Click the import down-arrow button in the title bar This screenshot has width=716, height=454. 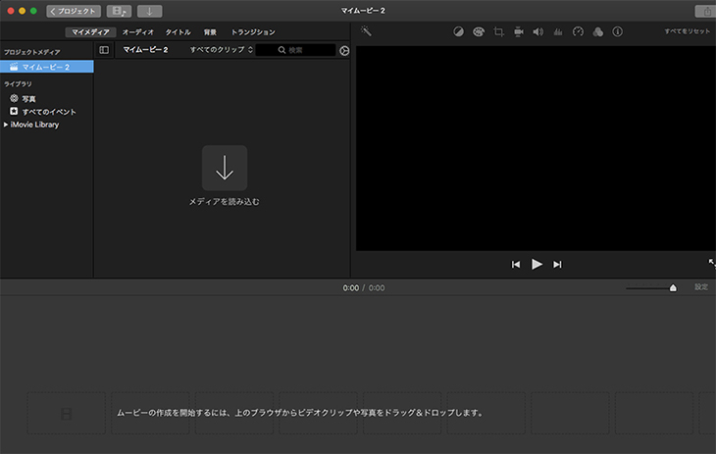(x=149, y=11)
